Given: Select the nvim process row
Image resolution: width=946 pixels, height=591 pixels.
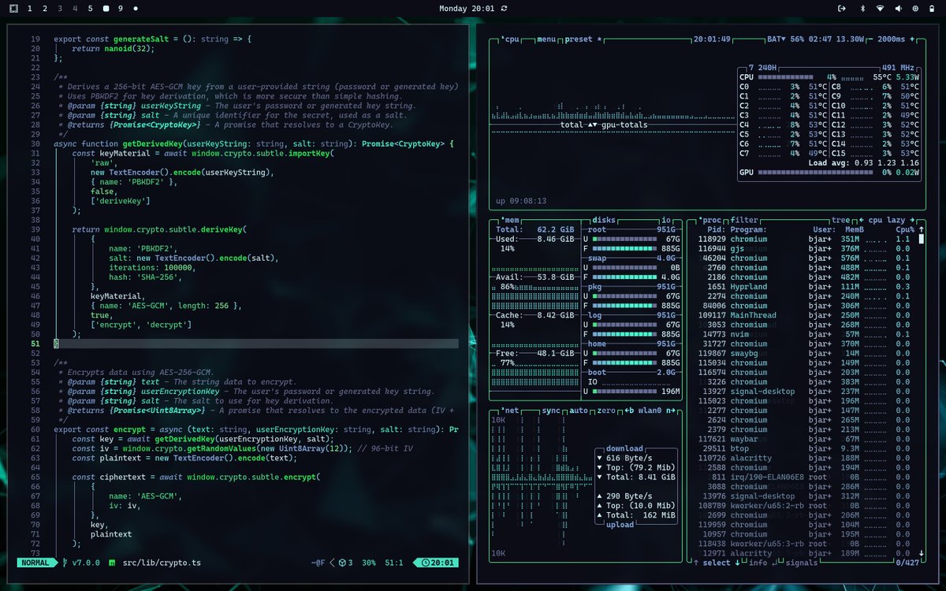Looking at the screenshot, I should 805,334.
